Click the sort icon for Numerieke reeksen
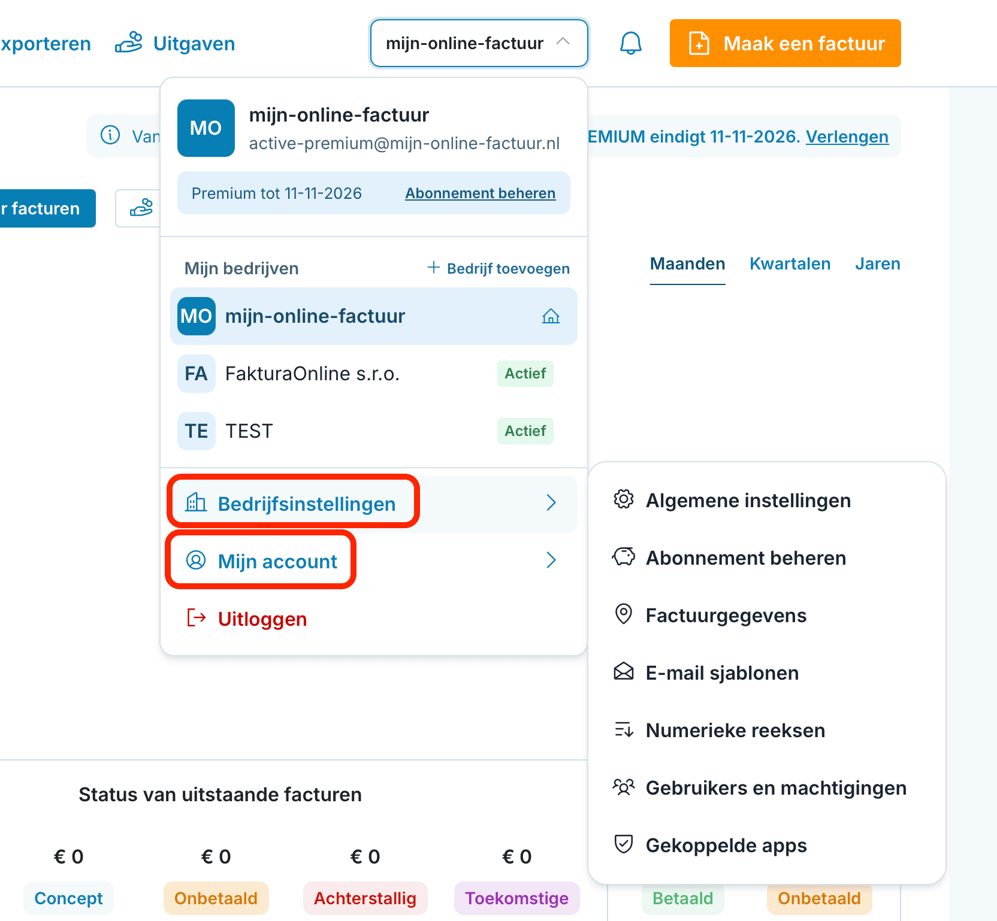 click(x=624, y=729)
